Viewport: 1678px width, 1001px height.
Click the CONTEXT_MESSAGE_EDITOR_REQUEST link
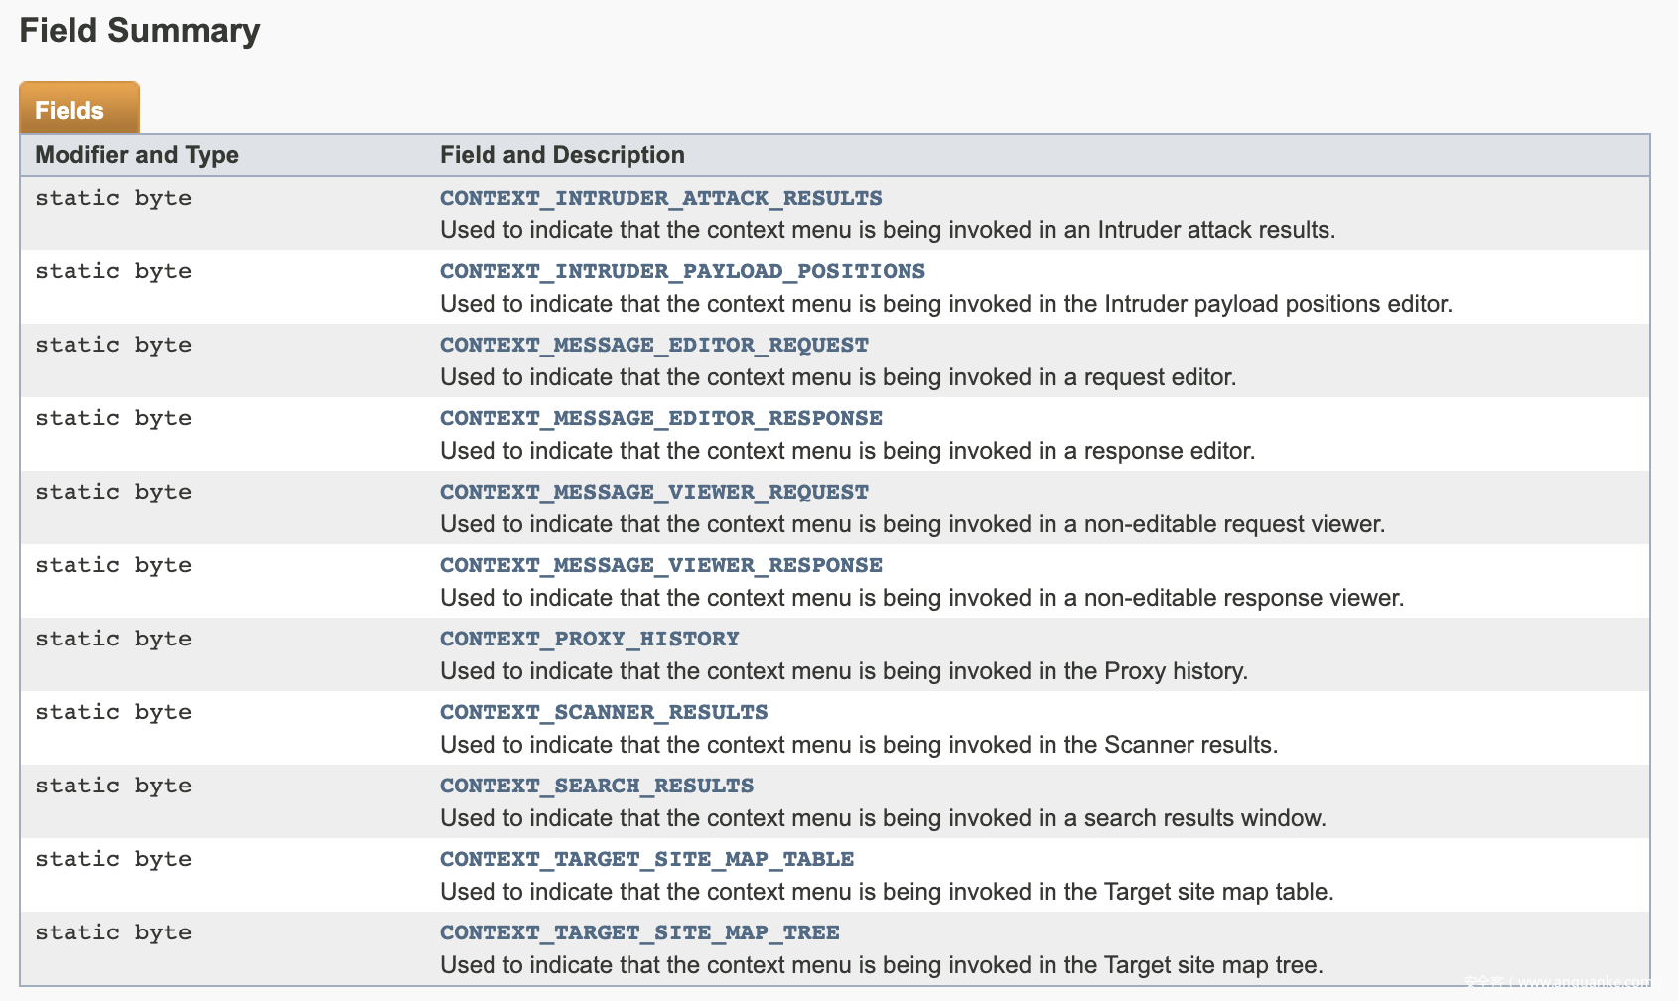click(x=653, y=345)
